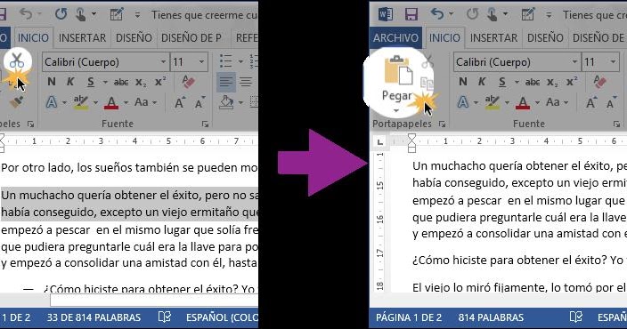Screen dimensions: 627x329
Task: Open text effects A in left window
Action: (x=51, y=102)
